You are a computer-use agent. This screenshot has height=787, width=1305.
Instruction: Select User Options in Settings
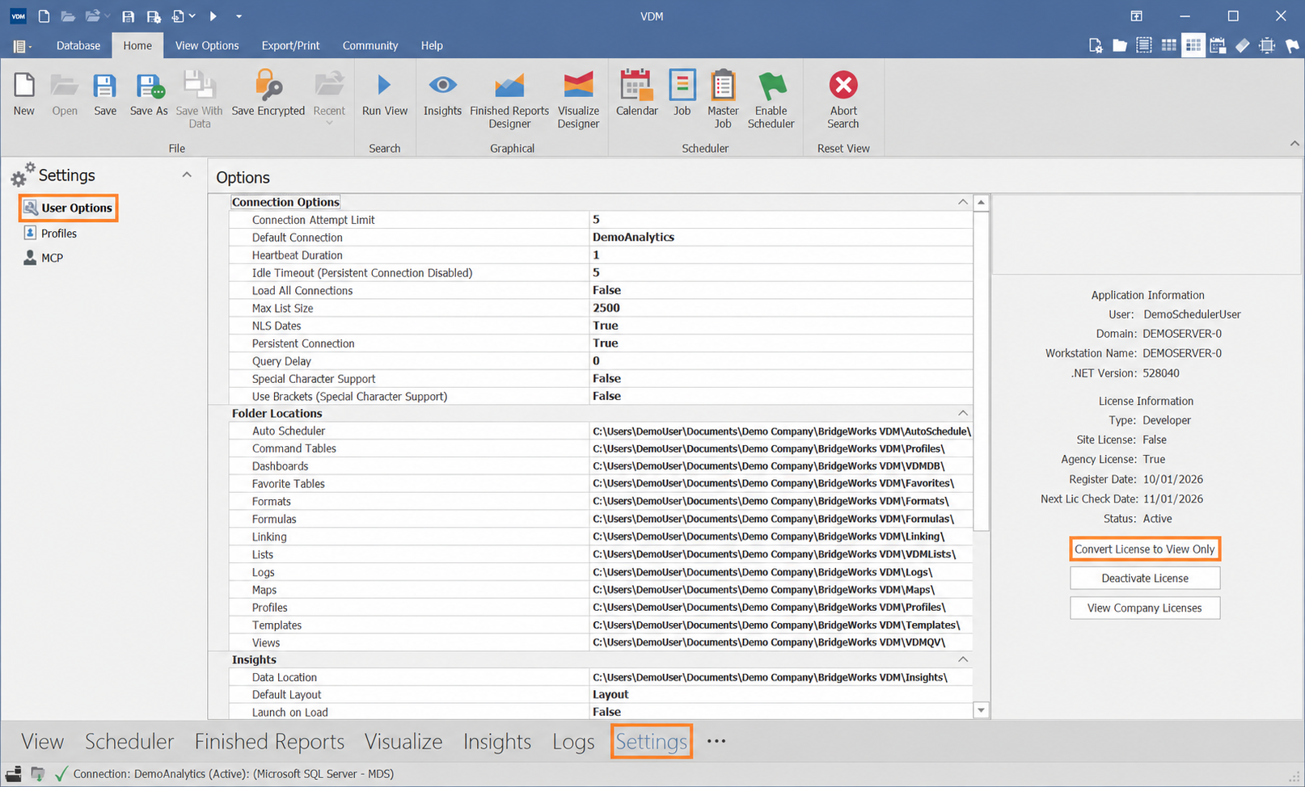[69, 208]
